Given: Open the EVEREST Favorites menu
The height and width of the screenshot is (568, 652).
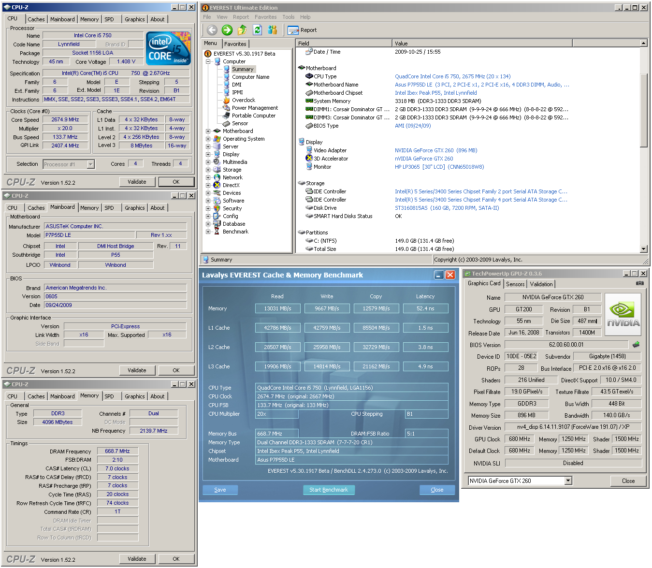Looking at the screenshot, I should tap(266, 17).
